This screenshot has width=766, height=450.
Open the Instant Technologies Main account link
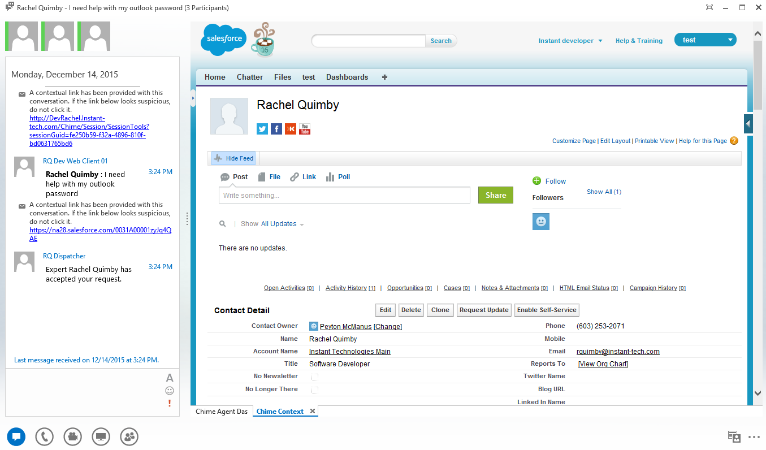[x=350, y=352]
